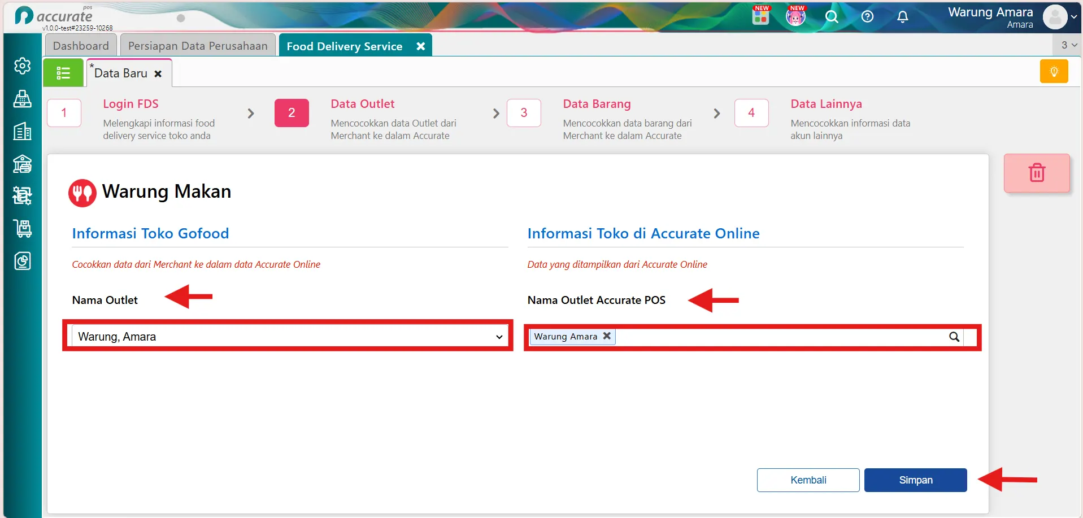Click the yellow lightbulb tips button
Viewport: 1083px width, 518px height.
tap(1054, 72)
